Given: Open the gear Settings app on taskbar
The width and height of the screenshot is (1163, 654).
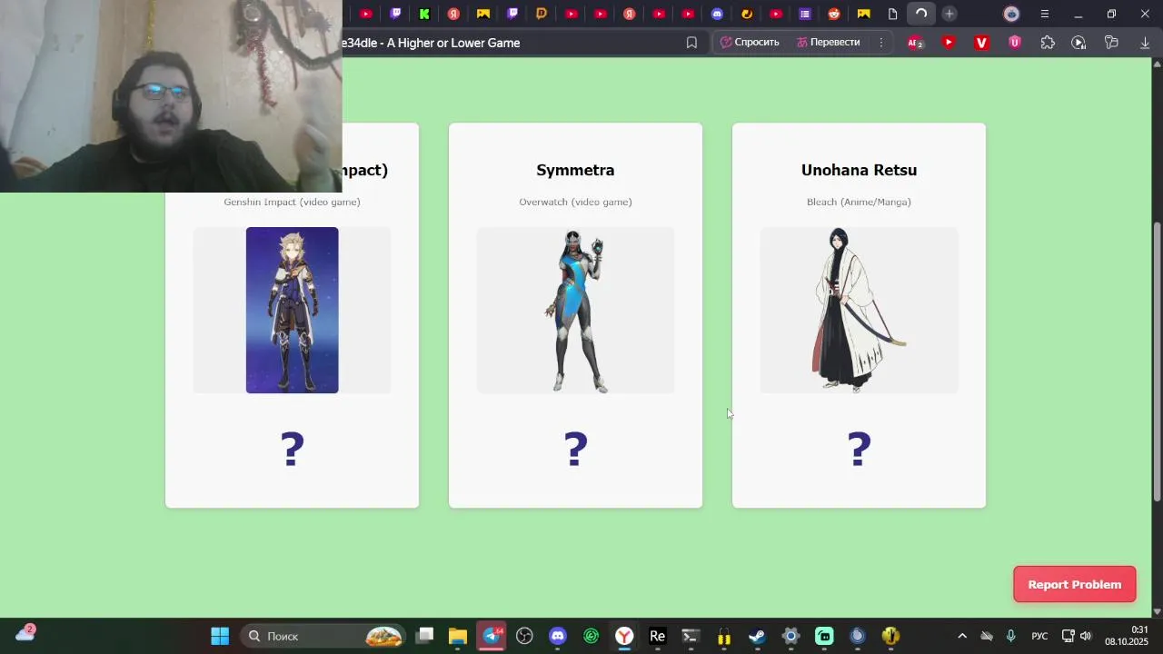Looking at the screenshot, I should (x=790, y=636).
